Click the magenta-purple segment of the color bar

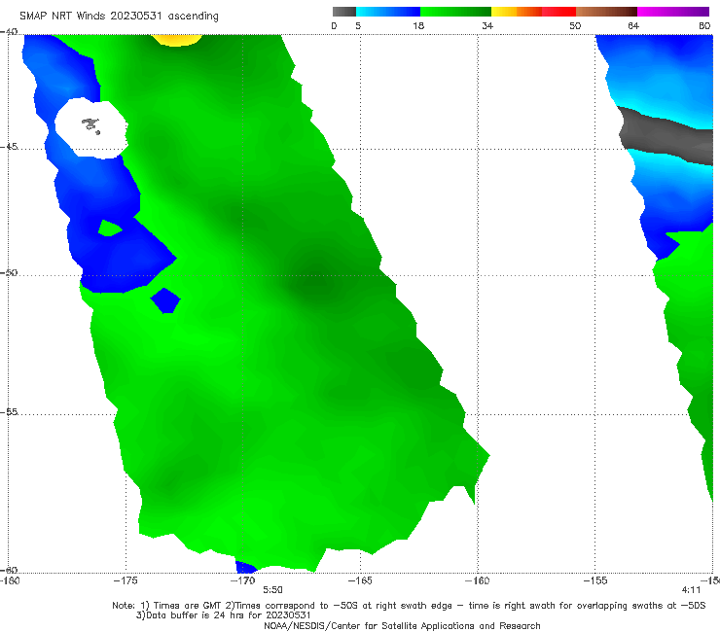(673, 12)
